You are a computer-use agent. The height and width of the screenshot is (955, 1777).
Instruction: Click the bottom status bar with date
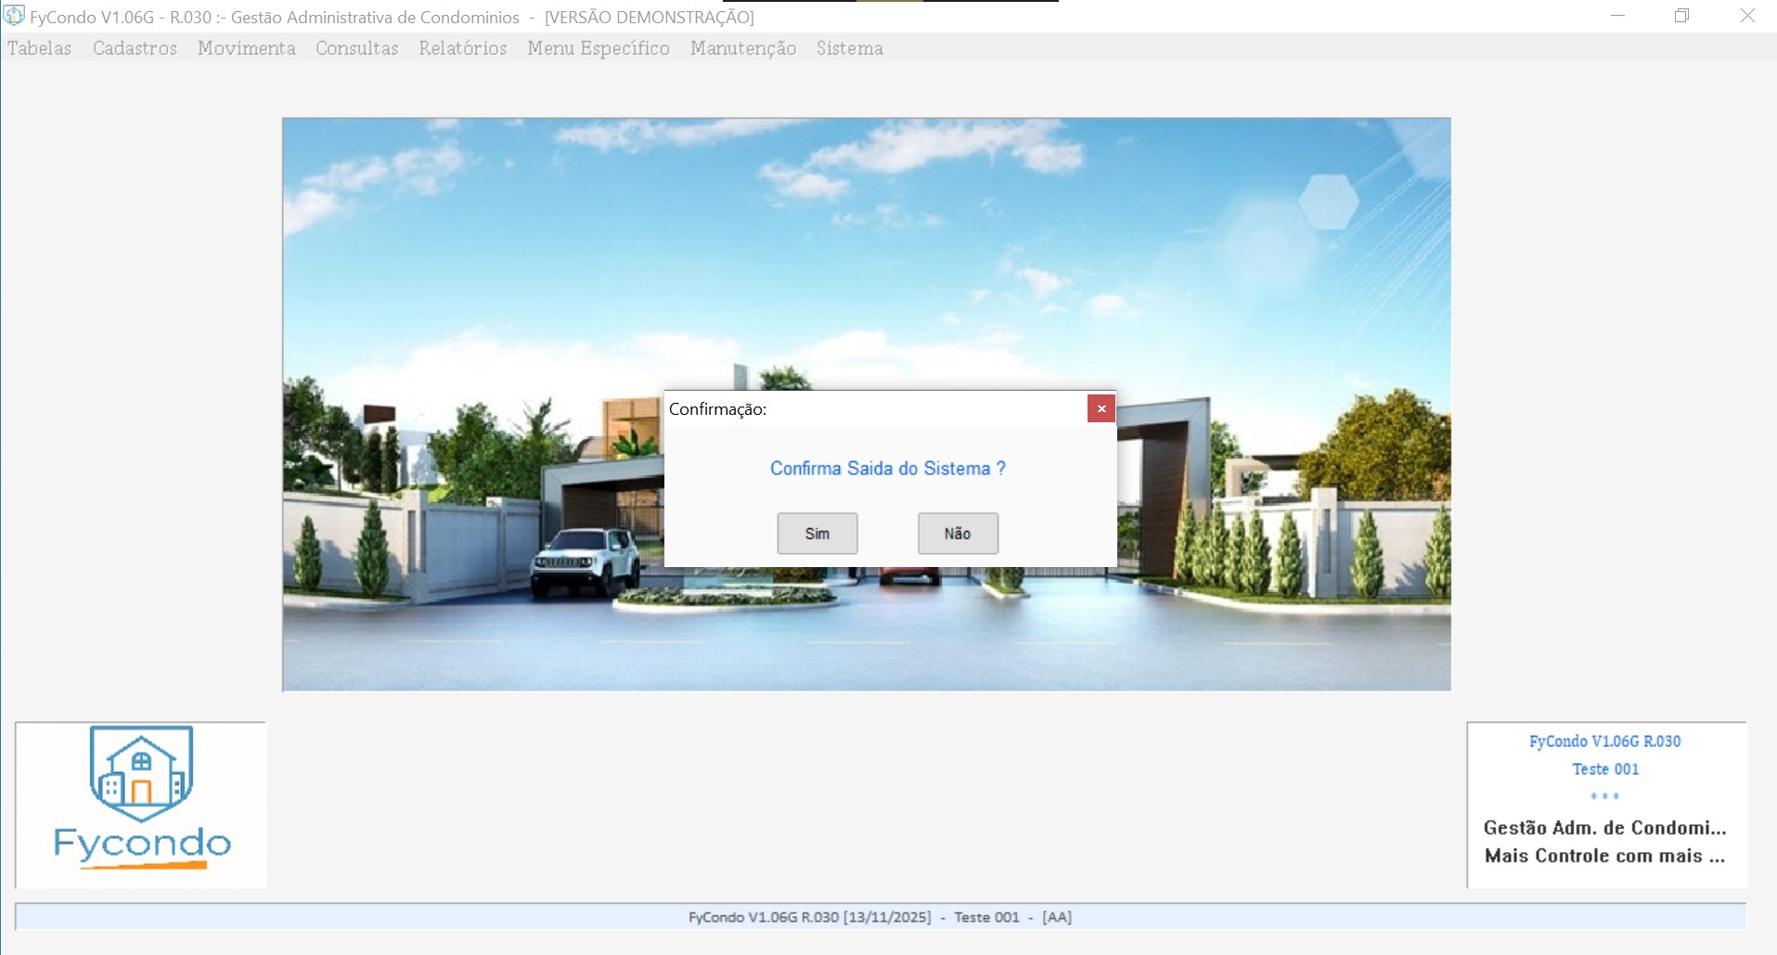click(880, 917)
